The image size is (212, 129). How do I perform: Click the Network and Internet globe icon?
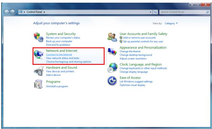39,54
